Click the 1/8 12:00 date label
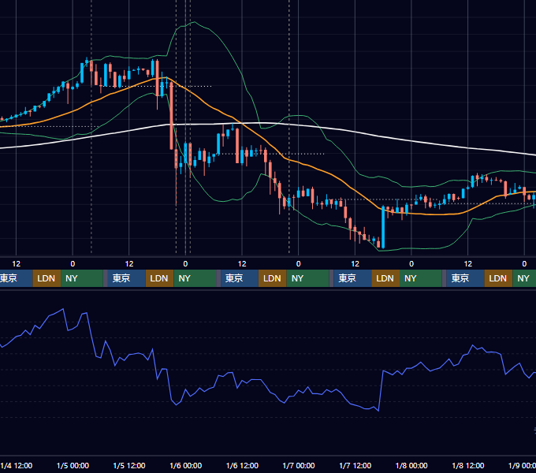This screenshot has height=473, width=536. tap(468, 465)
